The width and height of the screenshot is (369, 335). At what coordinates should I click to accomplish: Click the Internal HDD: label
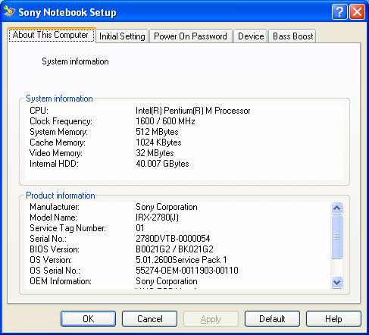click(54, 164)
